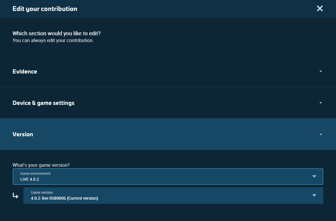Close the Edit your contribution dialog
Screen dimensions: 336x221
pyautogui.click(x=320, y=9)
